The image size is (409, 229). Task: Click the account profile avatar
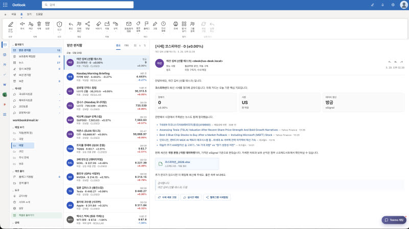pos(404,5)
